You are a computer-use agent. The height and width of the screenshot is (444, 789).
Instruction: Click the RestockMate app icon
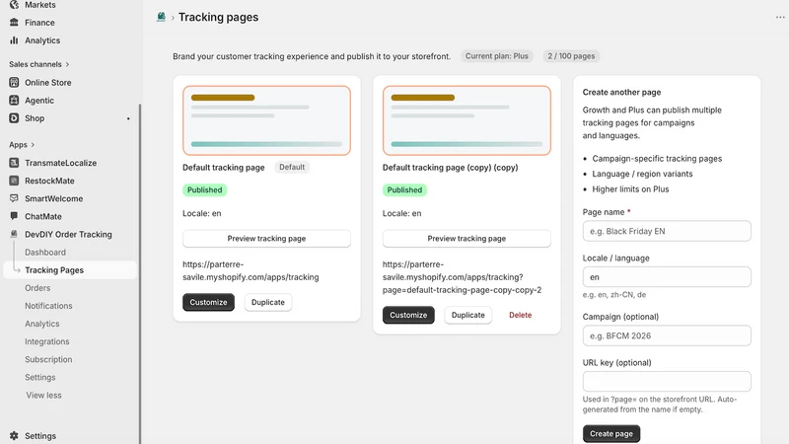pos(14,181)
